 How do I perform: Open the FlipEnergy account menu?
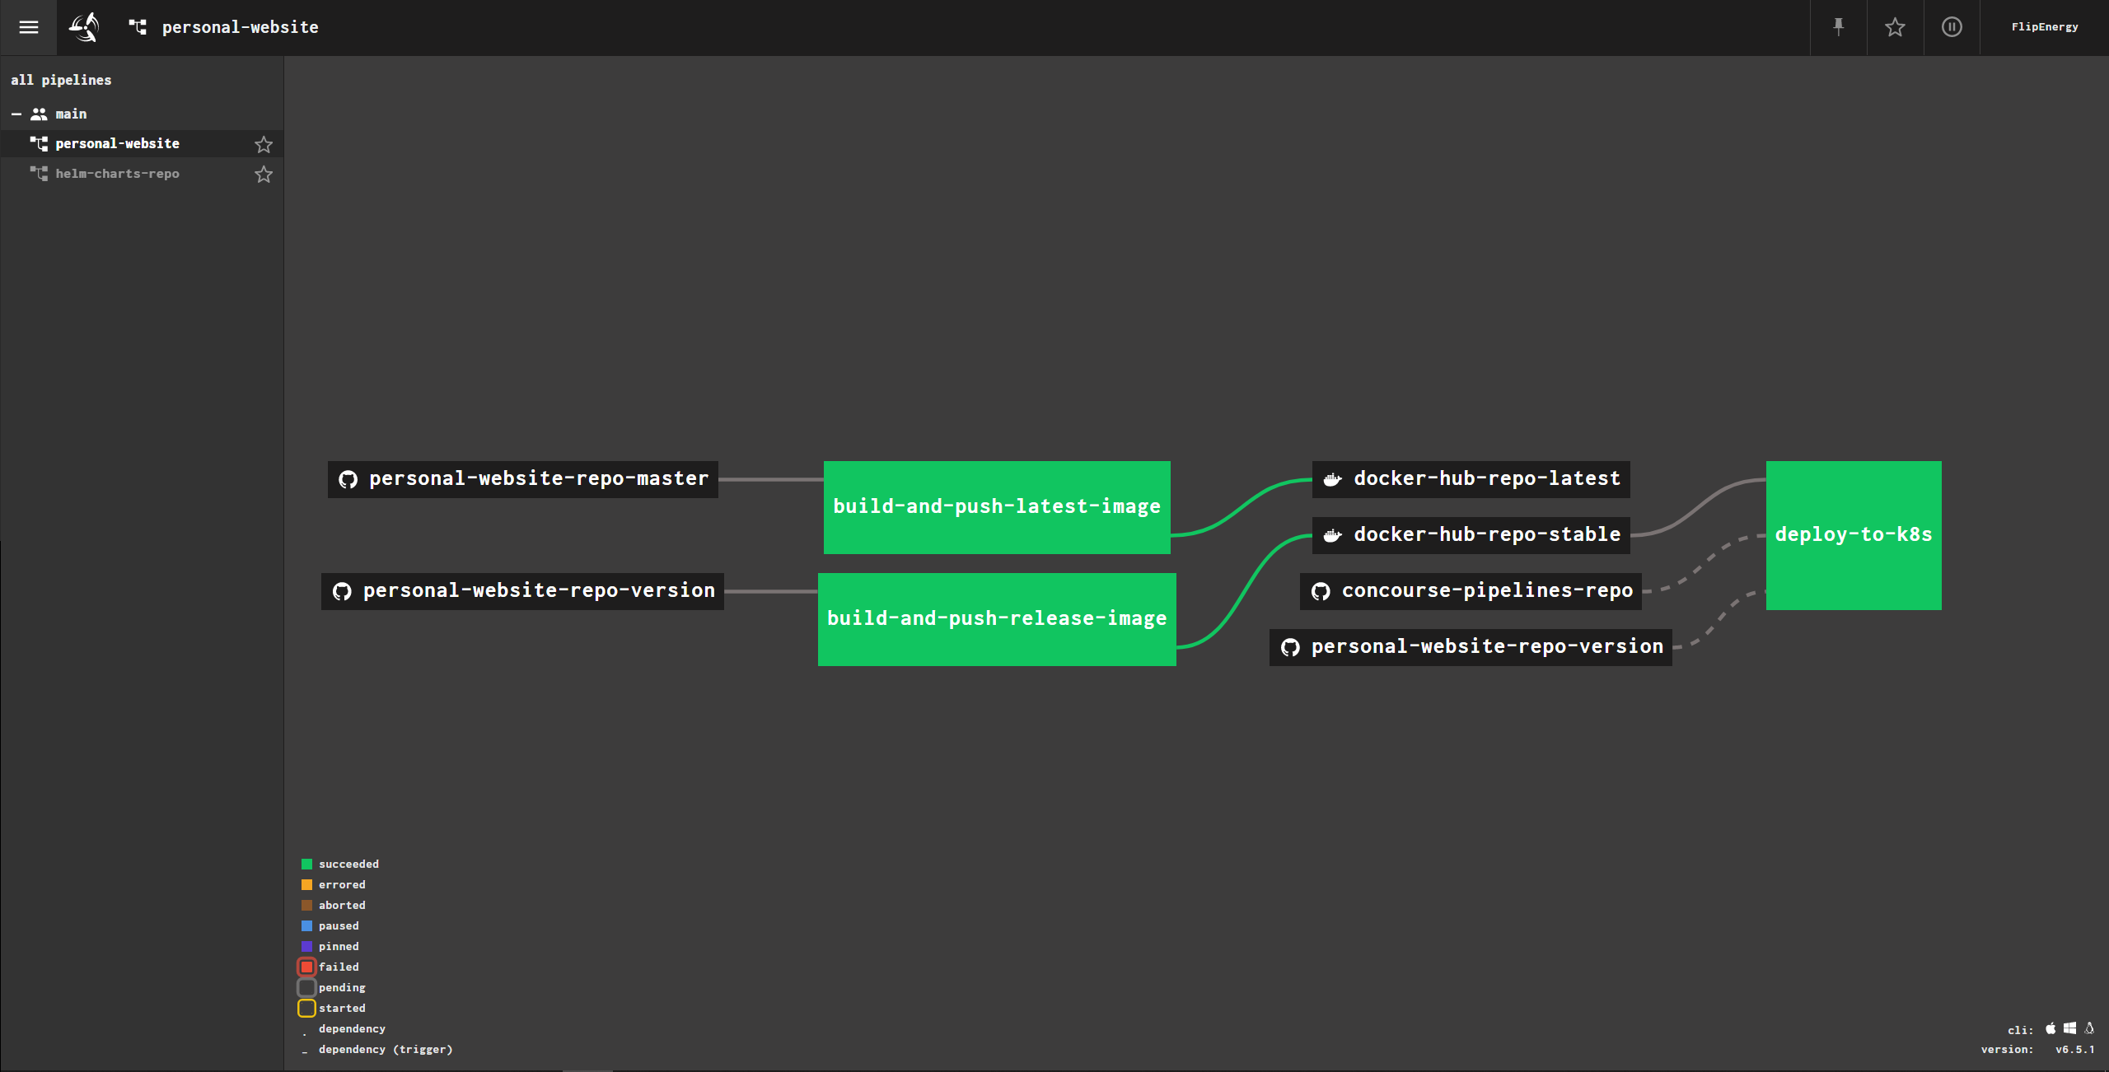coord(2047,26)
